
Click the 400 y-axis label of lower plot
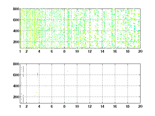click(16, 86)
